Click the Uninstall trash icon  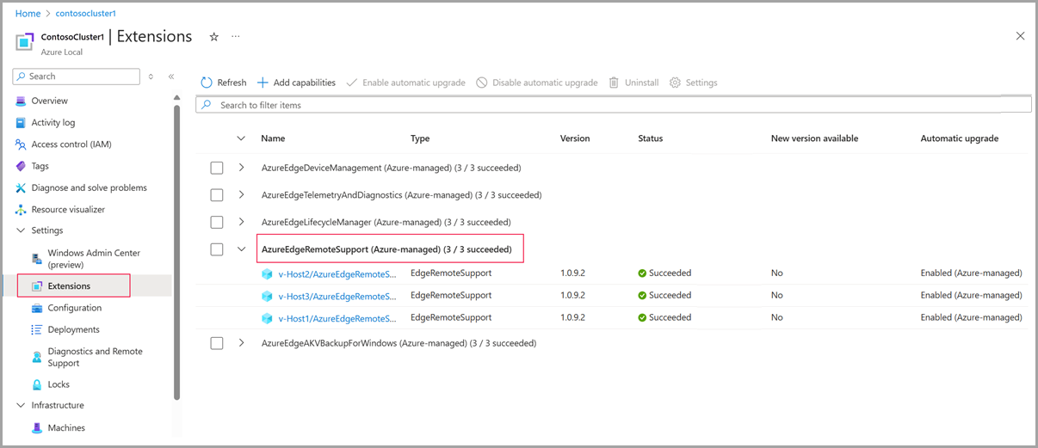pos(614,83)
